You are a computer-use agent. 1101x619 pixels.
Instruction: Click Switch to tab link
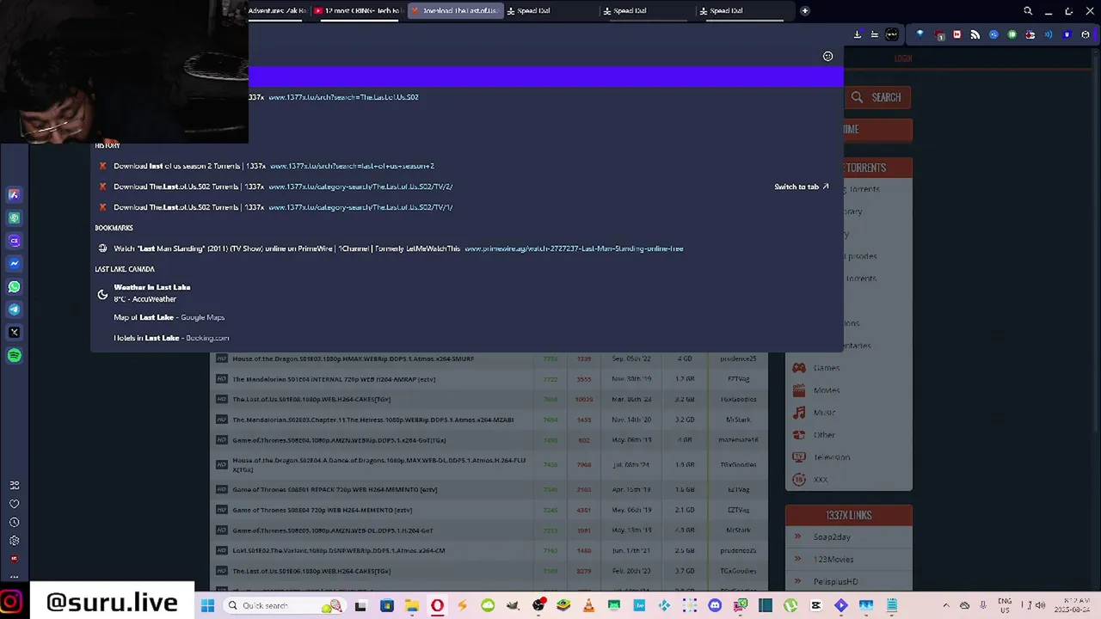pyautogui.click(x=801, y=187)
